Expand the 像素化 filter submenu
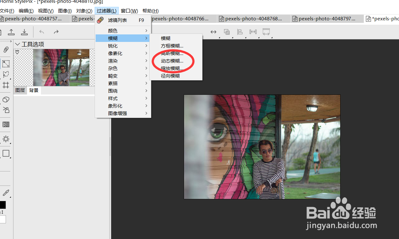 [x=123, y=53]
